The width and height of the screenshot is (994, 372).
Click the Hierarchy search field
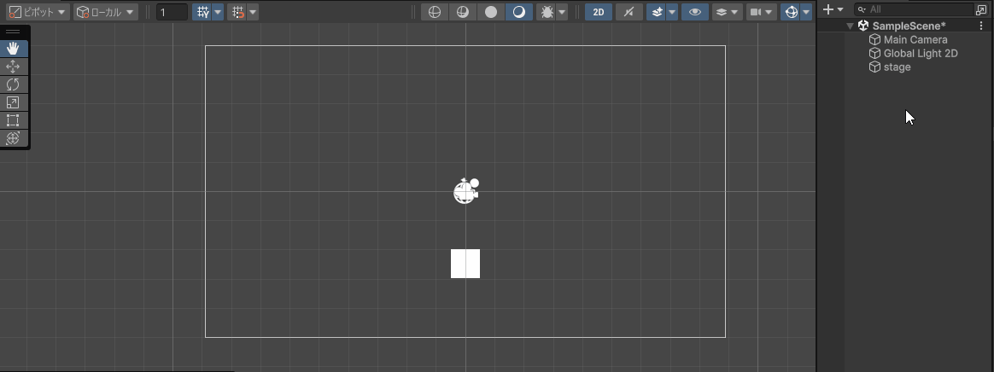pos(914,9)
